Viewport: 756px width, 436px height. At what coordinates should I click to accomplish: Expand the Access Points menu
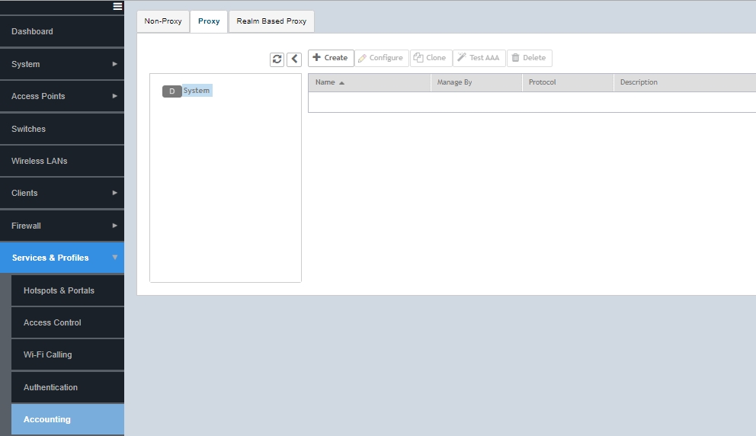62,96
